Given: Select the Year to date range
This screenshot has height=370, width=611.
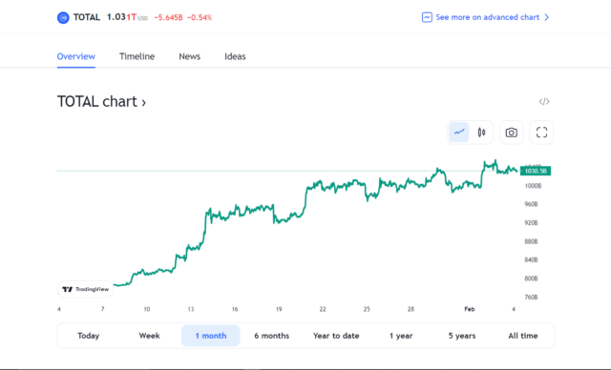Looking at the screenshot, I should pos(336,336).
